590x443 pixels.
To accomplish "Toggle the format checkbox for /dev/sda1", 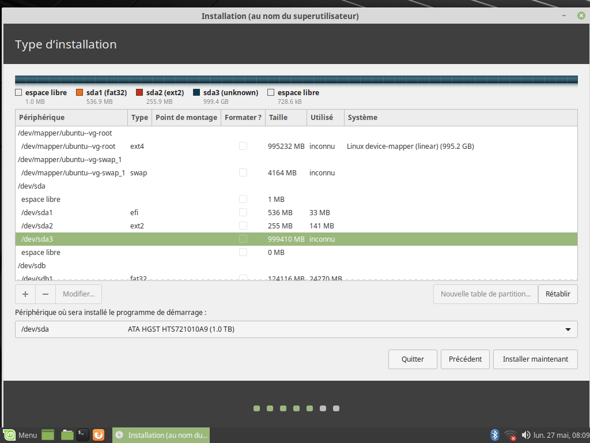I will click(x=243, y=212).
